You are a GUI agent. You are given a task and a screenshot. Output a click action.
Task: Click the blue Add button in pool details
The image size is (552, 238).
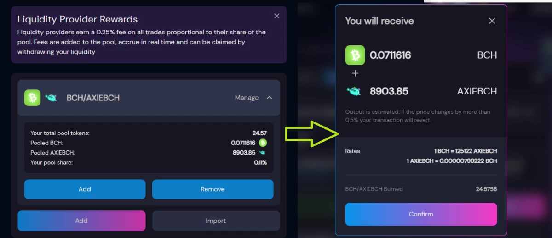(85, 189)
